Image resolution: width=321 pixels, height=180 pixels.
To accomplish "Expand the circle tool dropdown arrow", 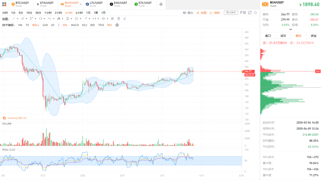I will point(45,19).
